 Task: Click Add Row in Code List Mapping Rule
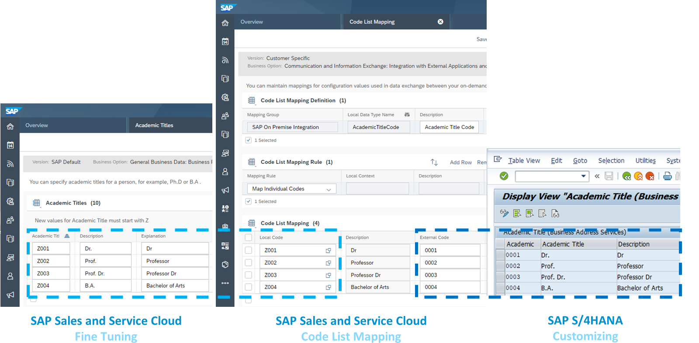[461, 163]
